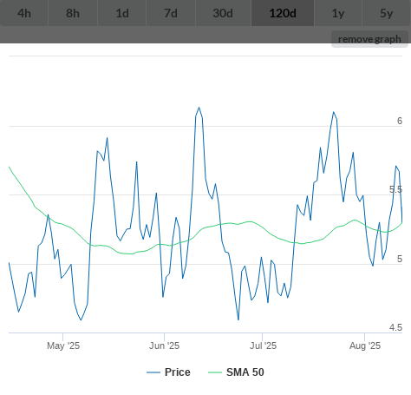Image resolution: width=411 pixels, height=395 pixels.
Task: Open the 7d time range view
Action: tap(171, 13)
